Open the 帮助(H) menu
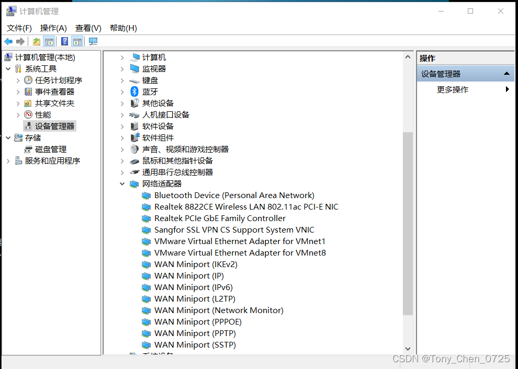Screen dimensions: 518x369 [123, 28]
